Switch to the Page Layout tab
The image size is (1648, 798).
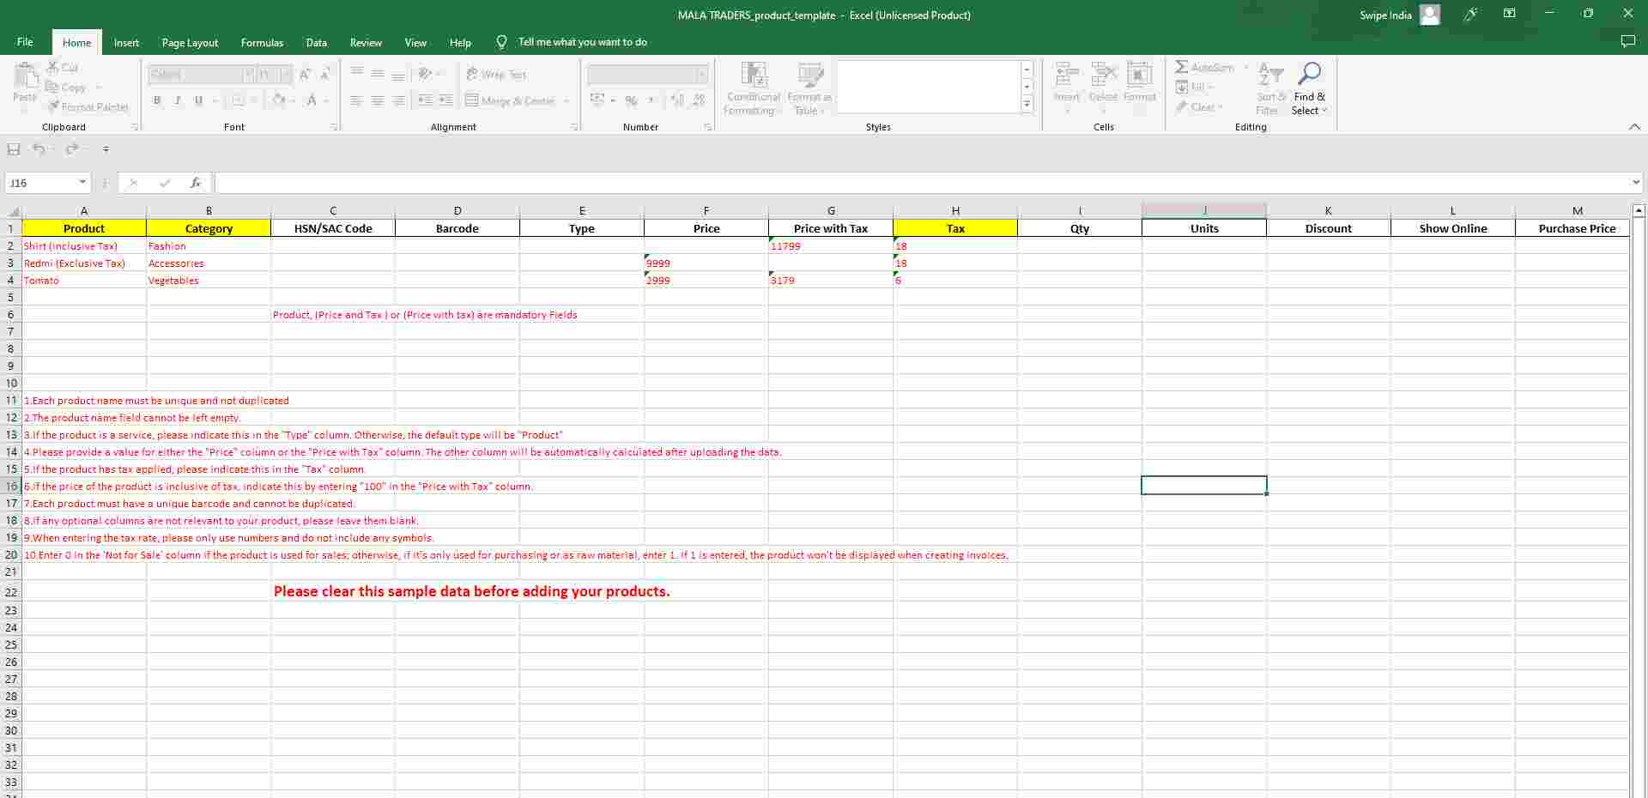coord(190,42)
